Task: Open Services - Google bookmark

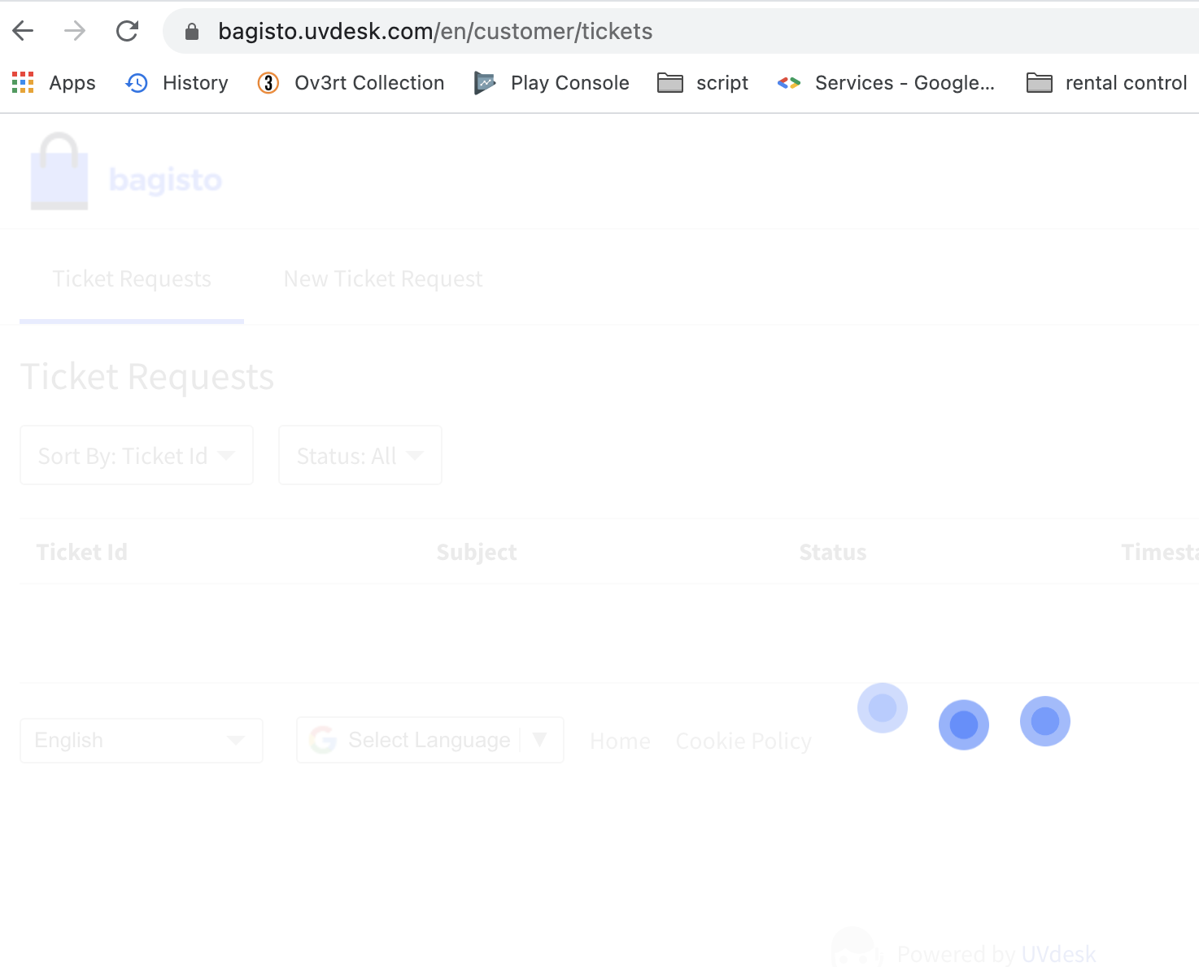Action: [x=886, y=83]
